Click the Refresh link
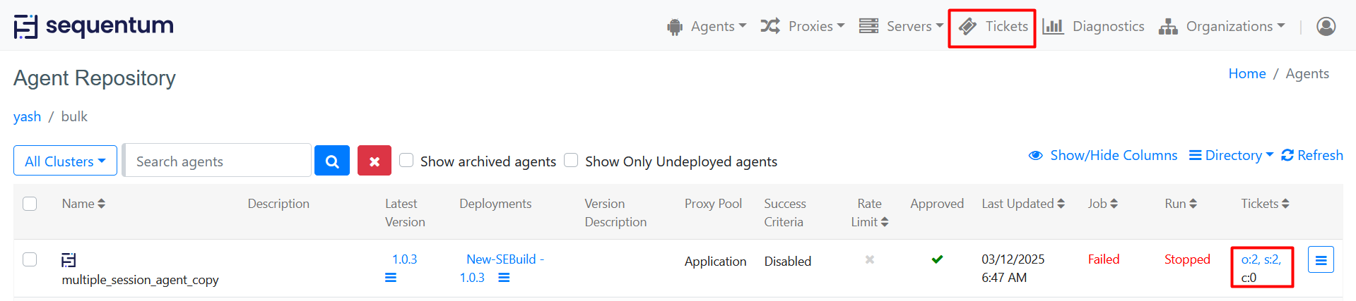This screenshot has height=301, width=1356. point(1312,155)
